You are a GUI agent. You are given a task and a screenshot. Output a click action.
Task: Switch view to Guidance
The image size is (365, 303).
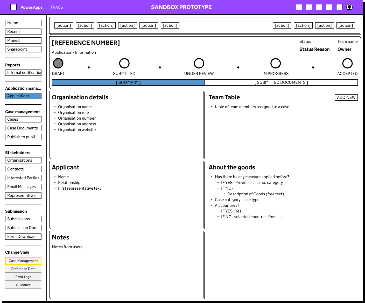pyautogui.click(x=23, y=285)
